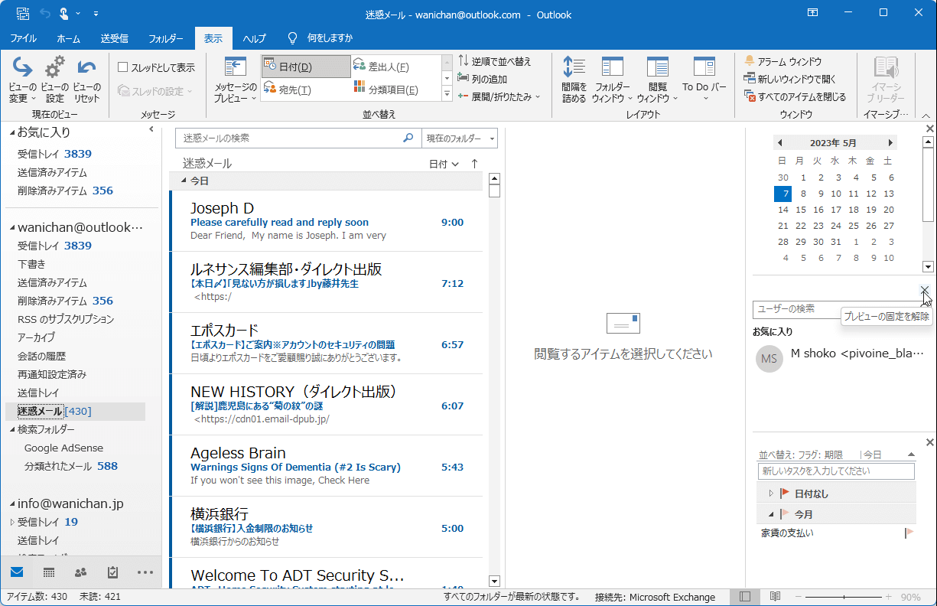
Task: Expand 日付なし (No Date) task group
Action: (771, 494)
